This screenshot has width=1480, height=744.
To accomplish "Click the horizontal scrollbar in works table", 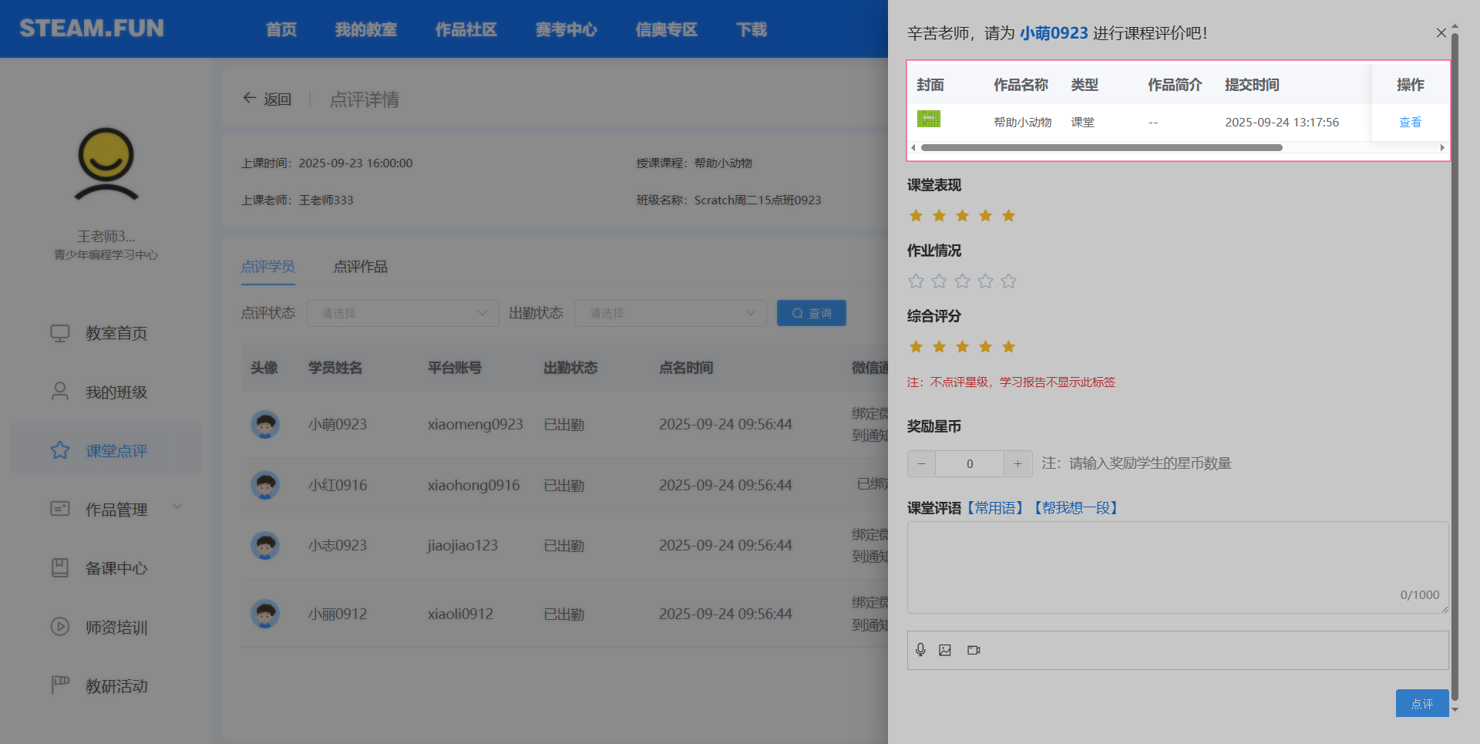I will coord(1101,147).
